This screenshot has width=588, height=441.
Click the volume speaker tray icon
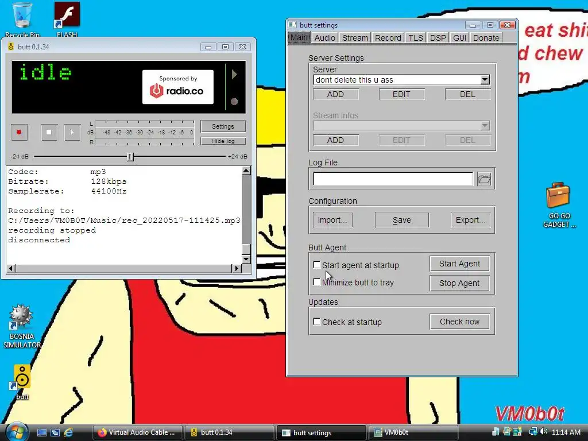point(544,432)
